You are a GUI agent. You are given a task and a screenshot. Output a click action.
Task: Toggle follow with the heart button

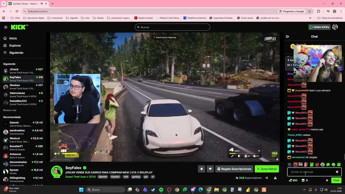coord(210,169)
